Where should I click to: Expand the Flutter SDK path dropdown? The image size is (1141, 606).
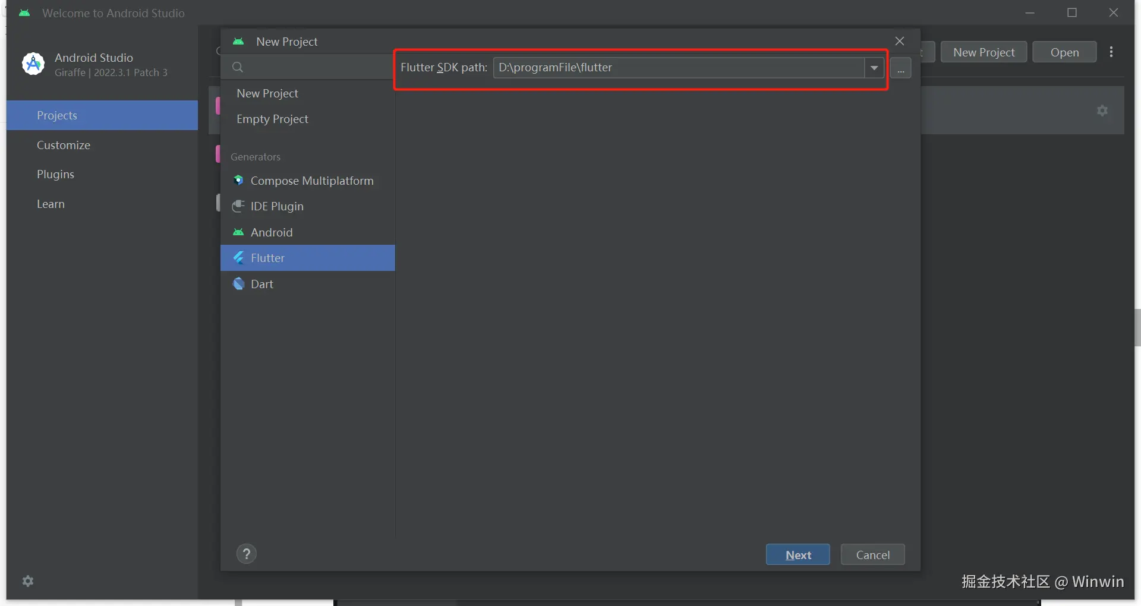[x=874, y=68]
